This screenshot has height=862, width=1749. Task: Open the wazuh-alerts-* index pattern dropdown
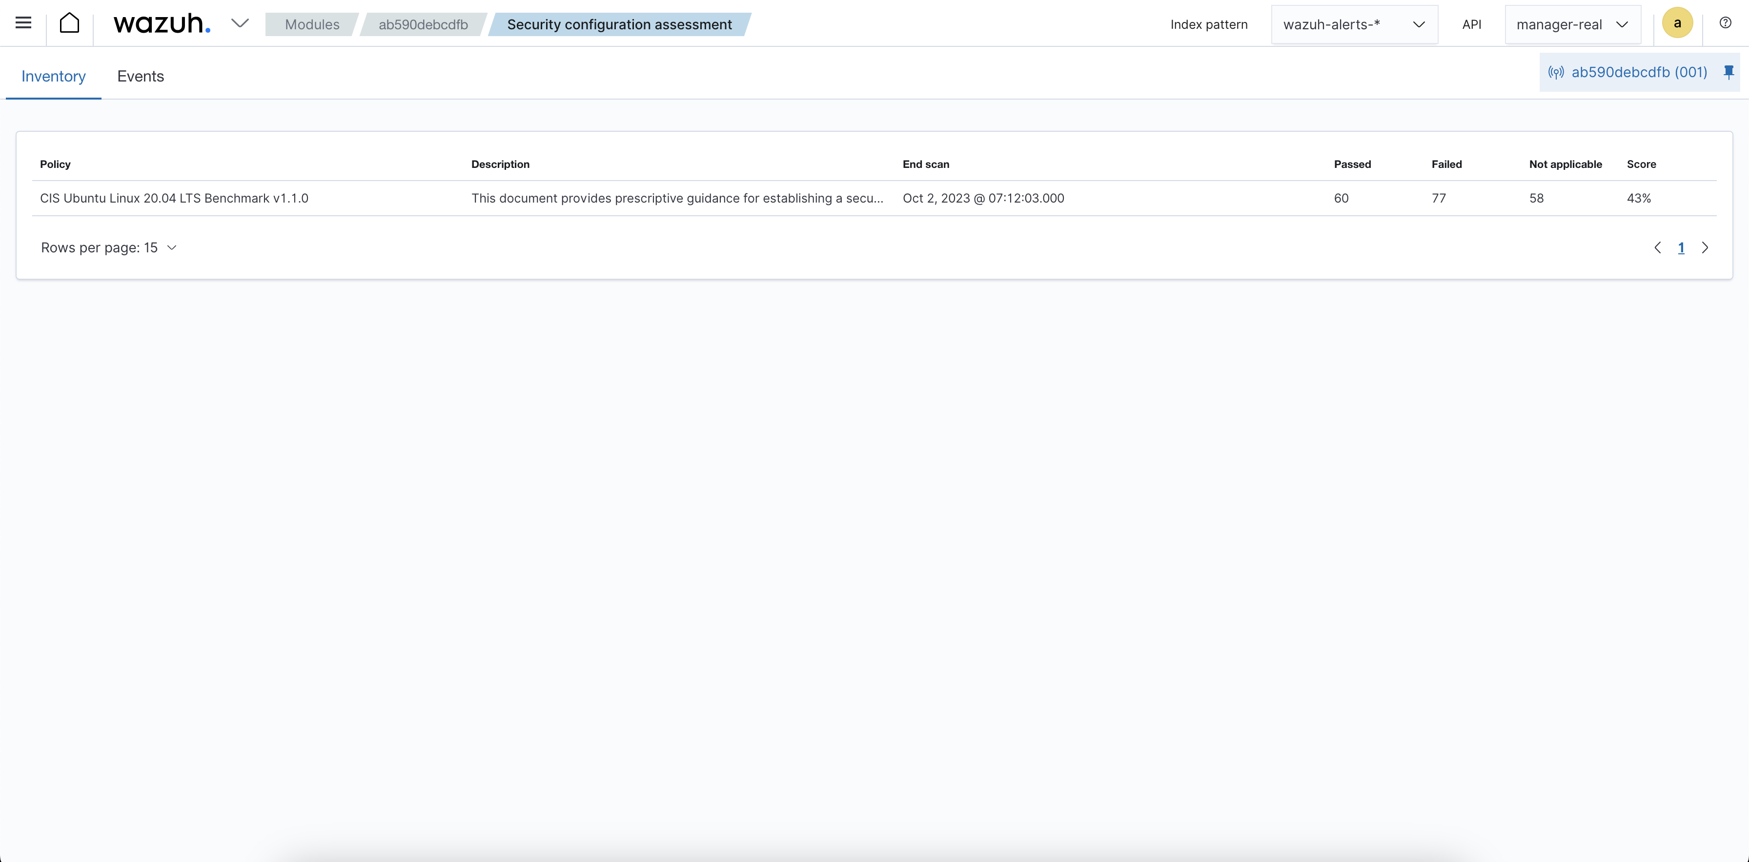pos(1354,24)
